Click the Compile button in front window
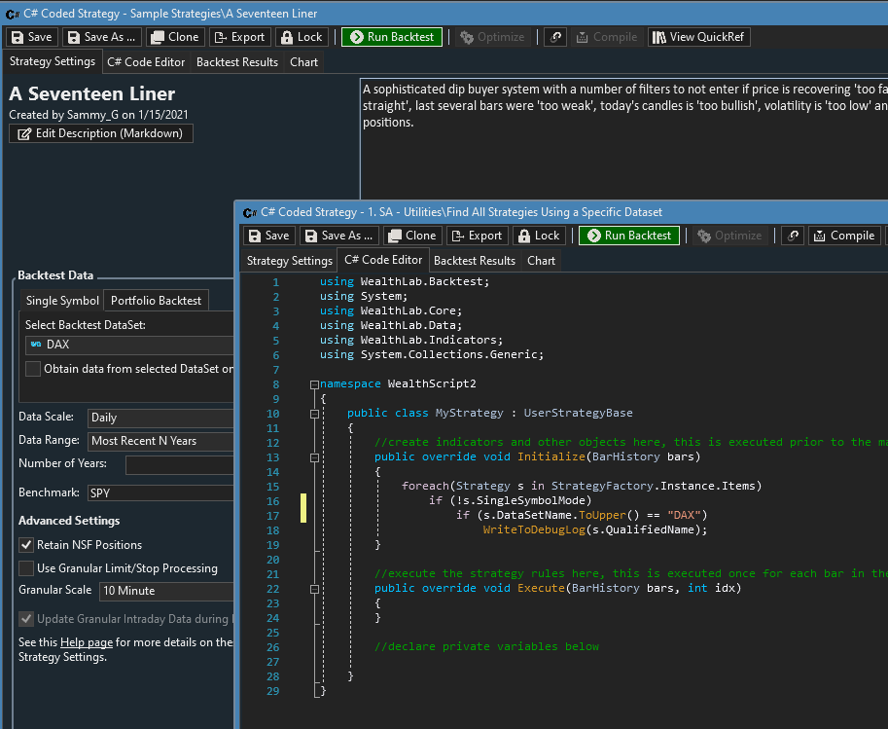This screenshot has height=729, width=888. pos(843,236)
